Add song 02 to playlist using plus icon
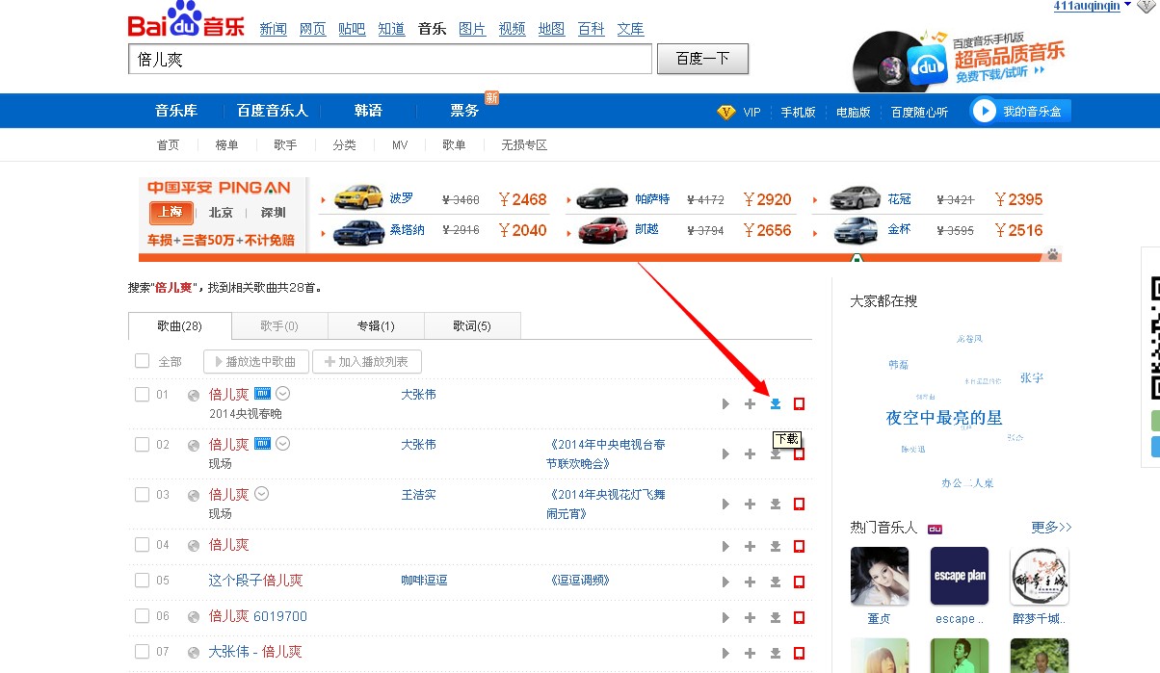Screen dimensions: 1160x673 pos(750,453)
